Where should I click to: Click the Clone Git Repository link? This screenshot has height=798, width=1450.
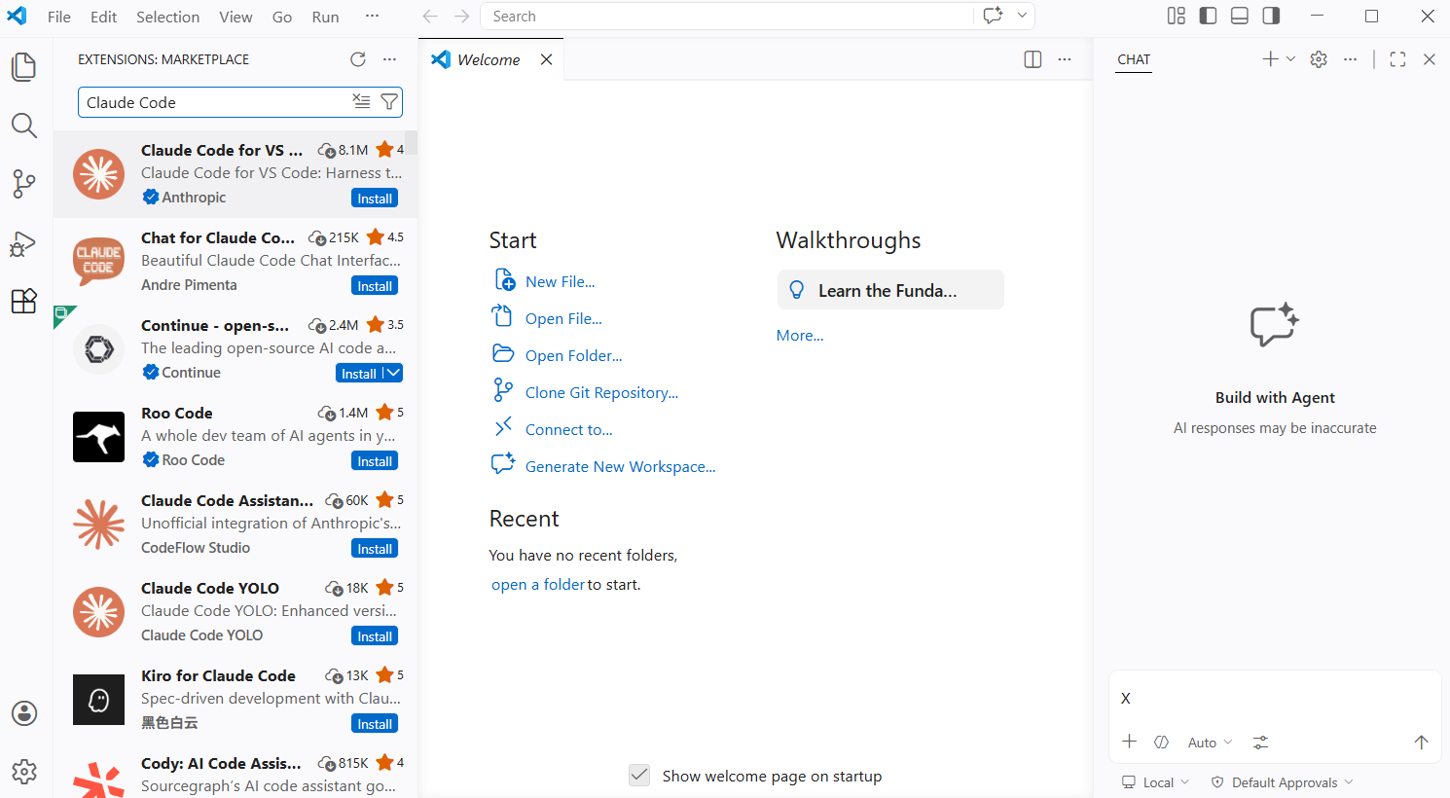click(599, 392)
